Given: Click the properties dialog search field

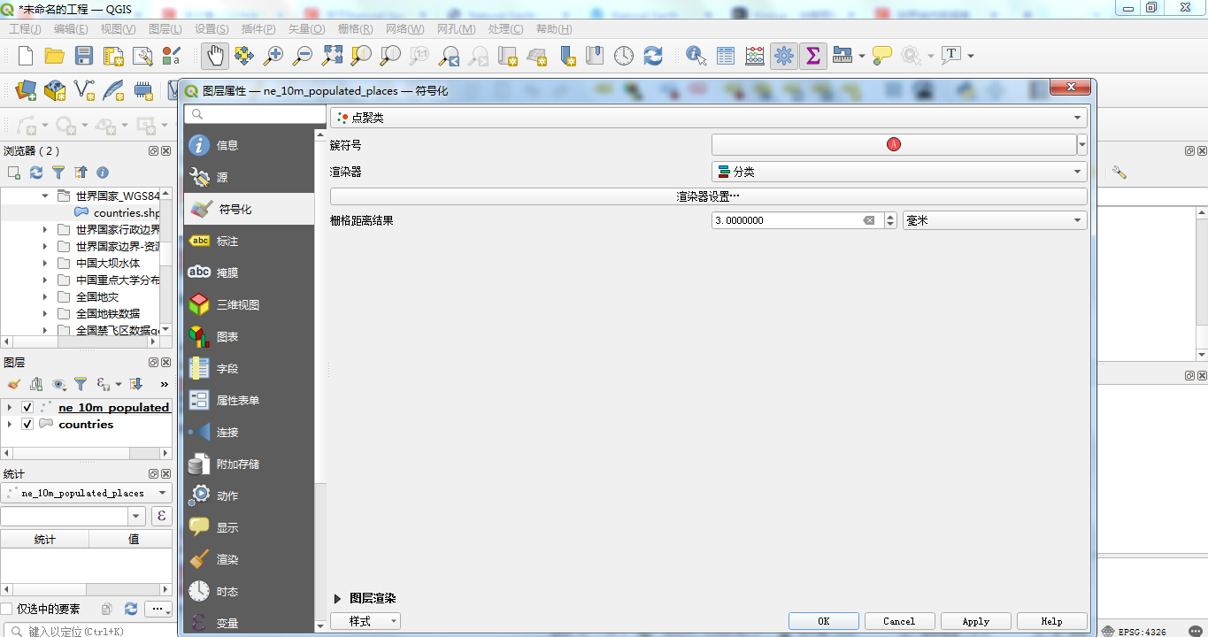Looking at the screenshot, I should click(255, 114).
